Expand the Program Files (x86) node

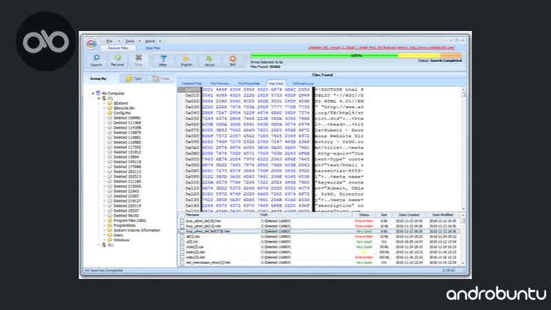[105, 220]
